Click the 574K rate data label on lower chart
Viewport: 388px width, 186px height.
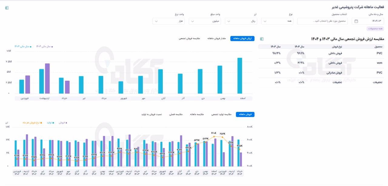pyautogui.click(x=206, y=139)
